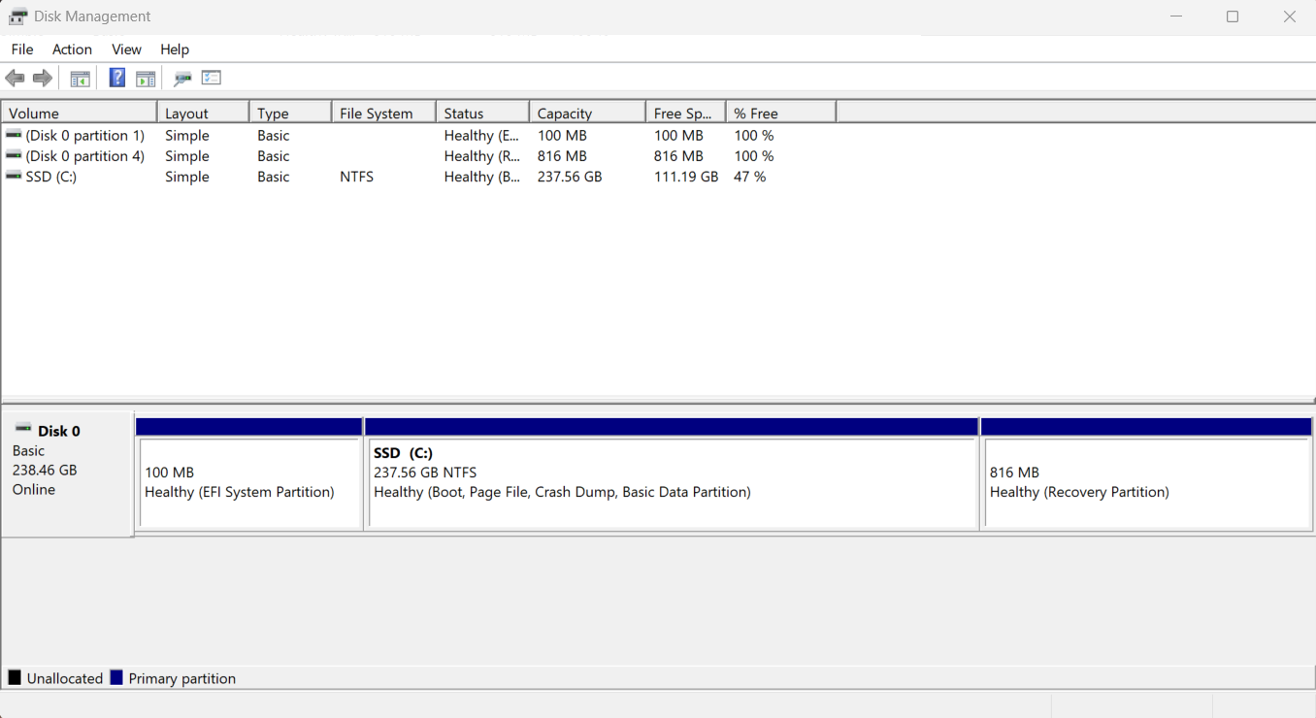Select the (Disk 0 partition 4) volume row
Viewport: 1316px width, 718px height.
tap(418, 156)
